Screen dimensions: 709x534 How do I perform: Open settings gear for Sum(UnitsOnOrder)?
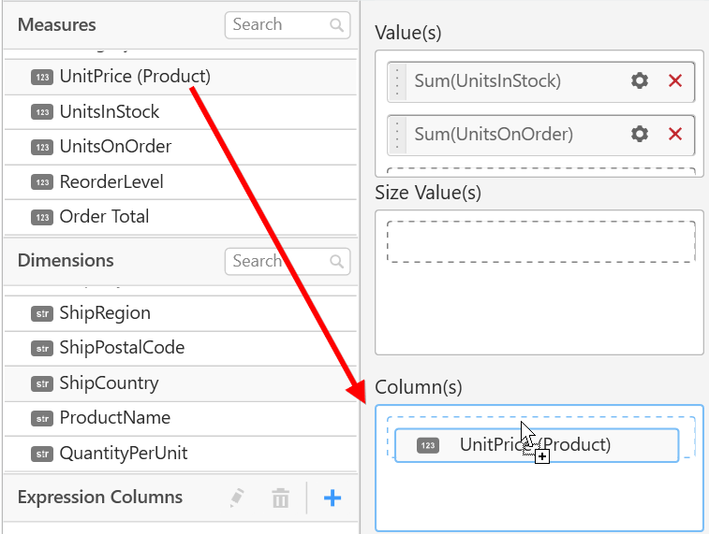click(640, 135)
